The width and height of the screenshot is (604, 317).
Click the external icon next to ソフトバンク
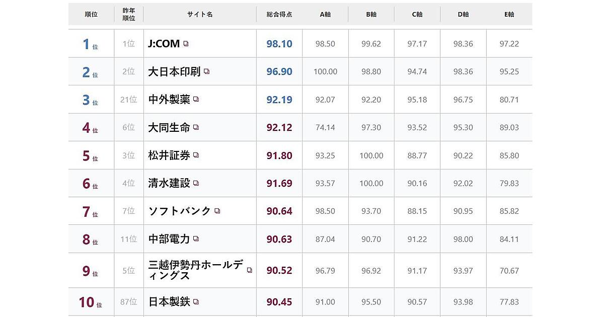(217, 211)
